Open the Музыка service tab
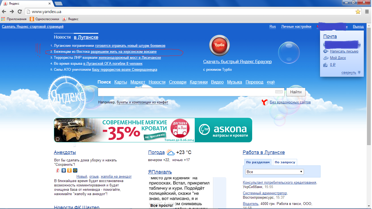Image resolution: width=372 pixels, height=209 pixels. tap(234, 82)
